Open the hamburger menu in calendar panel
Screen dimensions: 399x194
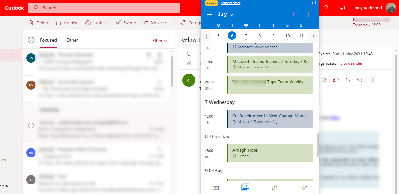(x=209, y=15)
